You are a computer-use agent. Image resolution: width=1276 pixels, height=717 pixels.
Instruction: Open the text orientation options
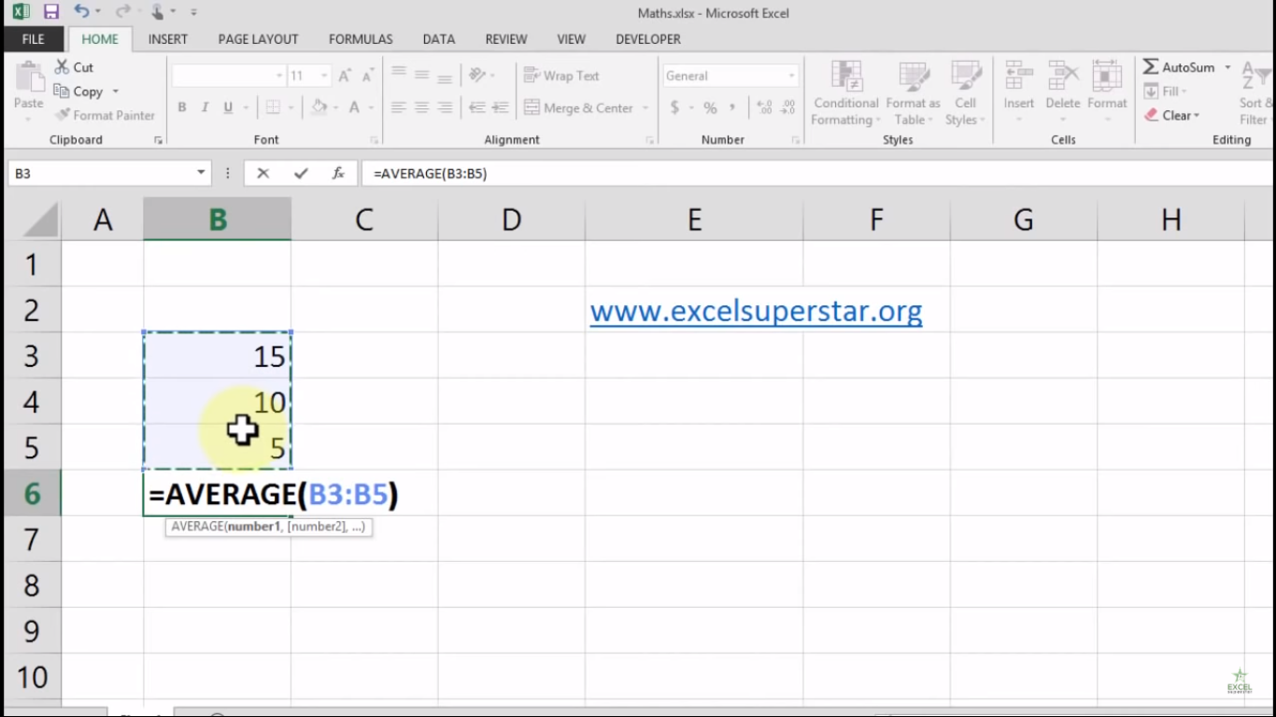(480, 76)
